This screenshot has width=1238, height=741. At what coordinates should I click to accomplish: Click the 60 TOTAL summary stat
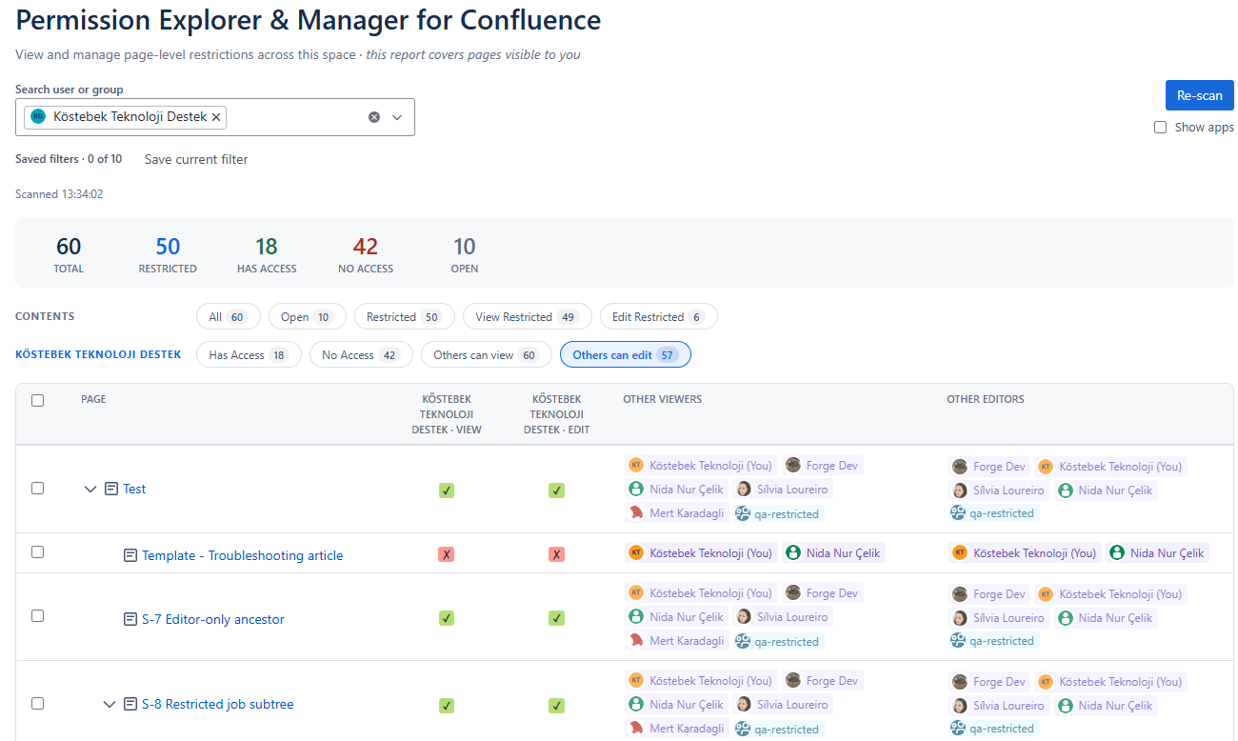click(69, 254)
